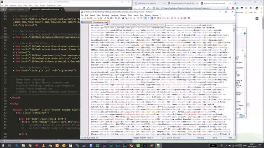Open Sublime Text Preferences menu

(51, 5)
